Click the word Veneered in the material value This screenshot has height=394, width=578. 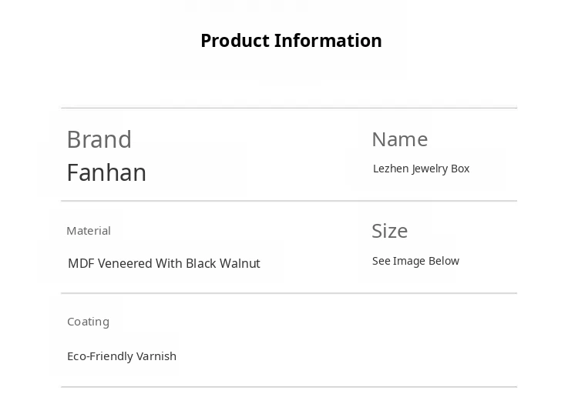(125, 263)
